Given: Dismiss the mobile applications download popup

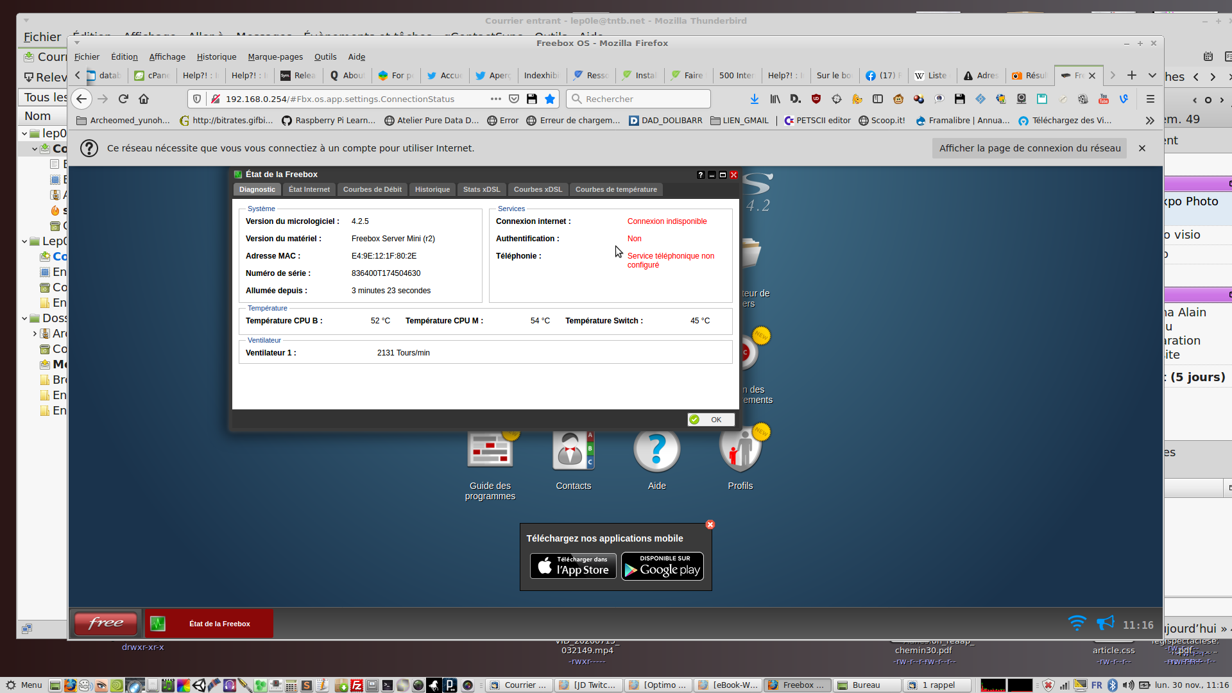Looking at the screenshot, I should [x=710, y=525].
